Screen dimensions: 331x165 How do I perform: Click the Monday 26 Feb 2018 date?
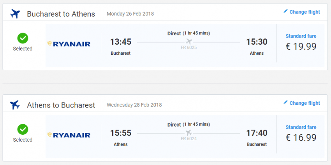[130, 14]
